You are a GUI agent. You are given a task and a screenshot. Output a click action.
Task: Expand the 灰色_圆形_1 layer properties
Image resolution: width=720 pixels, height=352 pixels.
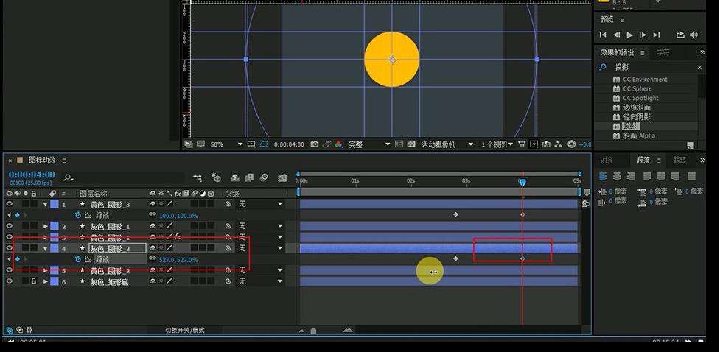click(46, 226)
